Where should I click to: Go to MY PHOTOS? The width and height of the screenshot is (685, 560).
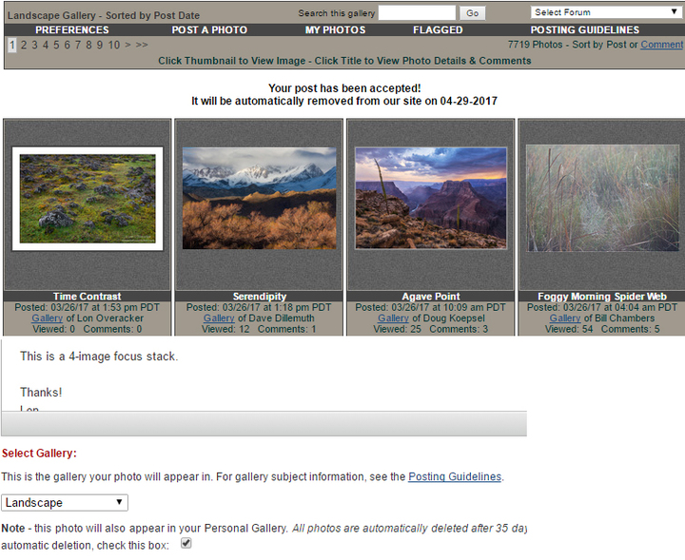point(335,30)
